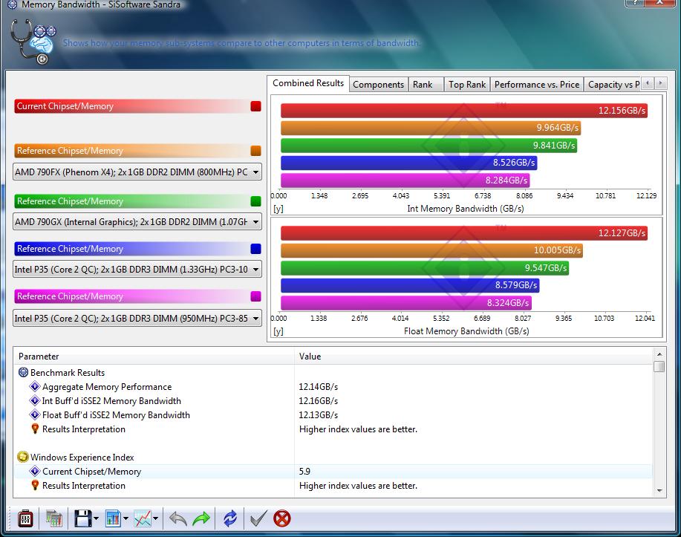Viewport: 681px width, 537px height.
Task: Click the Sandra title bar icon
Action: 12,4
